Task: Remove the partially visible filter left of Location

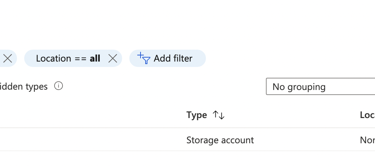Action: point(8,58)
